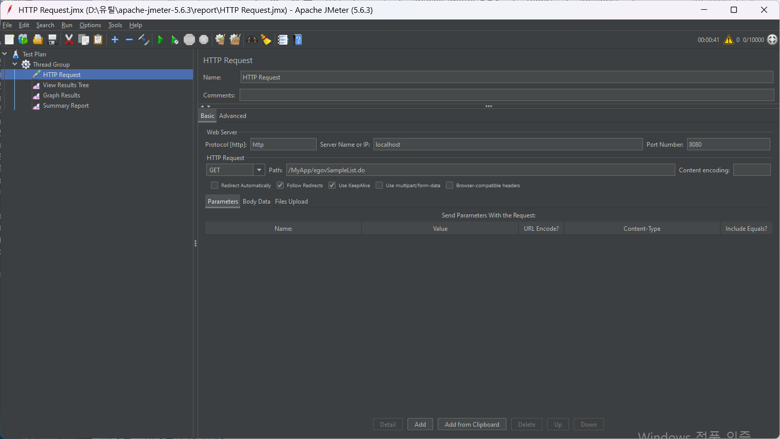780x439 pixels.
Task: Click Add from Clipboard button
Action: coord(472,424)
